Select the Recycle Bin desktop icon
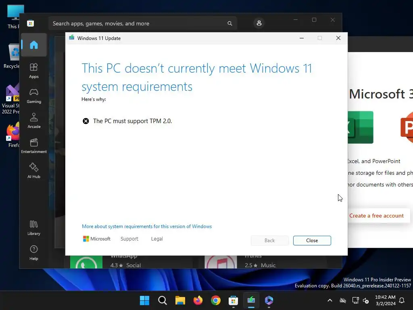 point(12,57)
